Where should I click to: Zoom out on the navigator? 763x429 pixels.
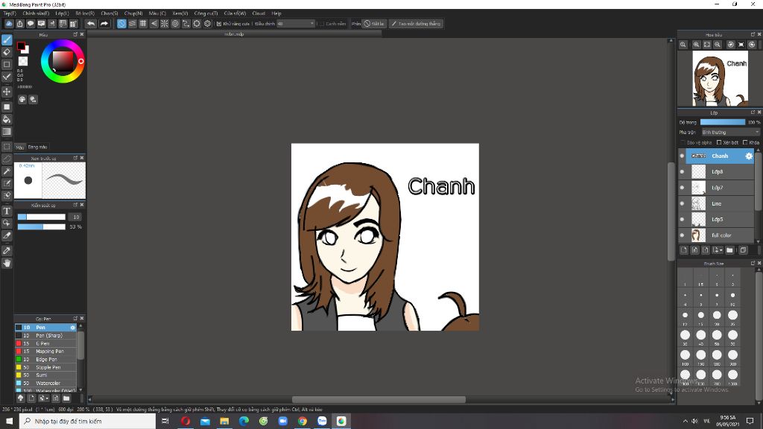718,45
